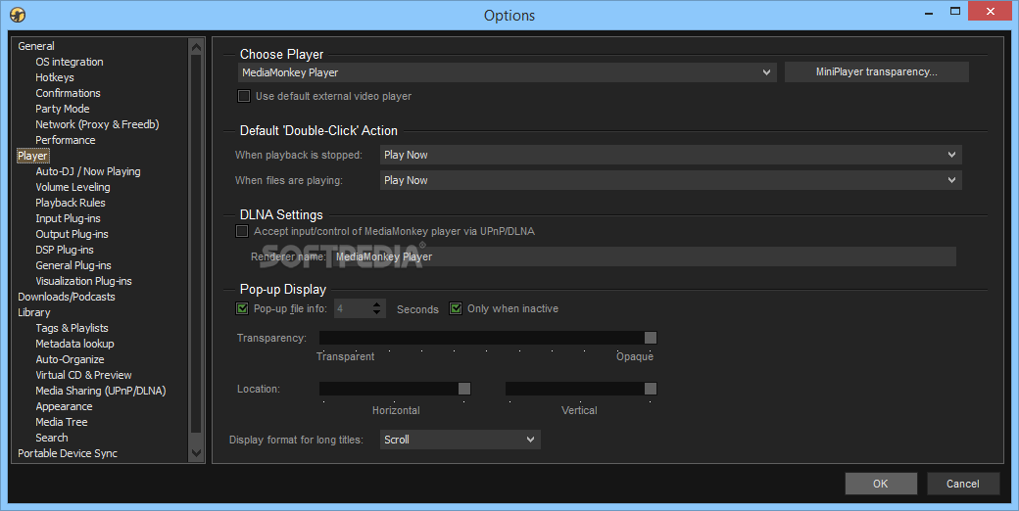Select Appearance options page

(x=65, y=406)
